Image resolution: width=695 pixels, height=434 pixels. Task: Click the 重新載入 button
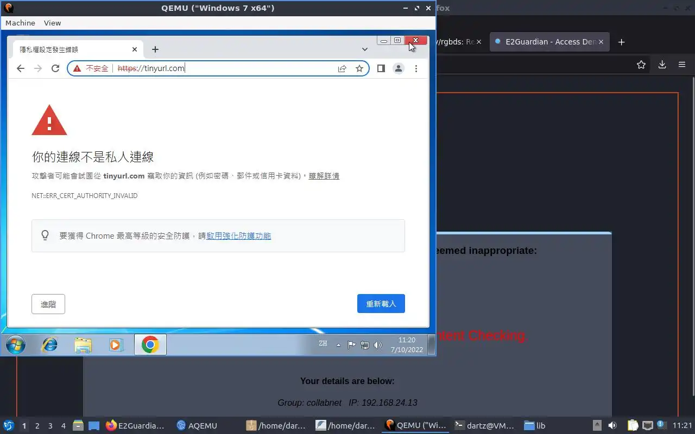381,304
